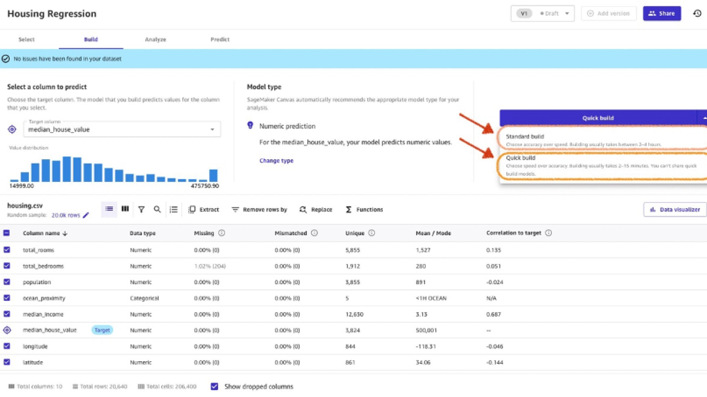Toggle Show dropped columns checkbox
The image size is (707, 397).
coord(214,387)
